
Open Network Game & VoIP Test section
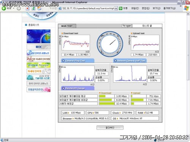tap(130, 61)
